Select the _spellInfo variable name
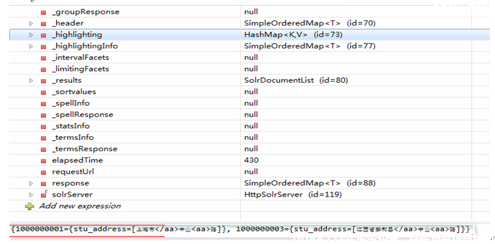495x244 pixels. [x=71, y=103]
